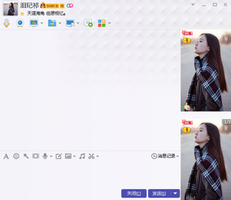The height and width of the screenshot is (200, 231).
Task: Click the send file folder icon
Action: point(52,23)
